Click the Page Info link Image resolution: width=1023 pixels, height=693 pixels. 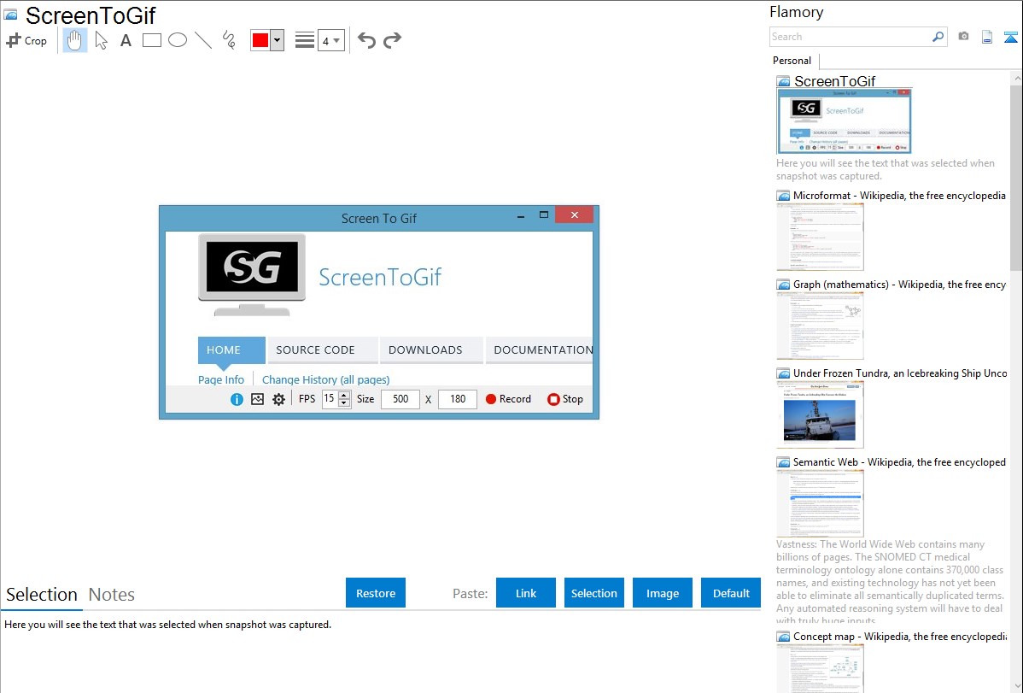click(x=221, y=379)
